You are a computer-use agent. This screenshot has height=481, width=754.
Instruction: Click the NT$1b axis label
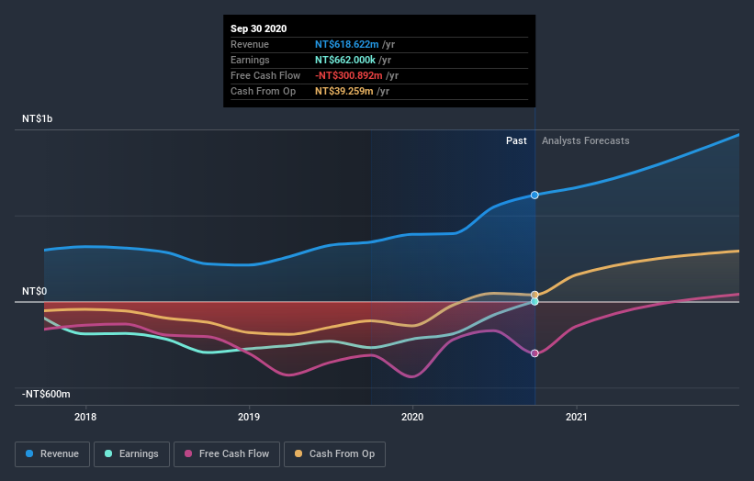pyautogui.click(x=37, y=118)
